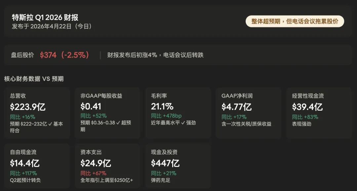The height and width of the screenshot is (191, 357).
Task: Click the $14.4亿 free cash flow value
Action: click(24, 163)
